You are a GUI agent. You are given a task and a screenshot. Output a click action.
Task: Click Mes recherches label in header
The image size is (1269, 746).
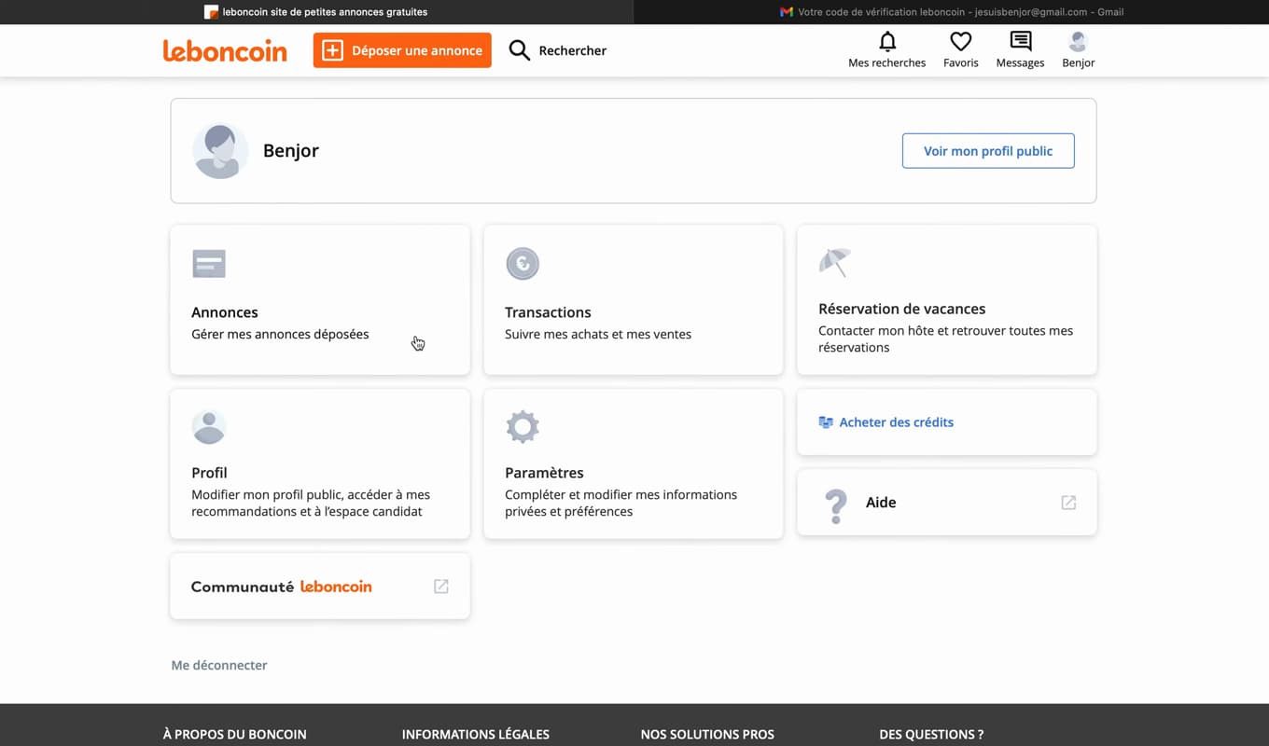pyautogui.click(x=887, y=62)
